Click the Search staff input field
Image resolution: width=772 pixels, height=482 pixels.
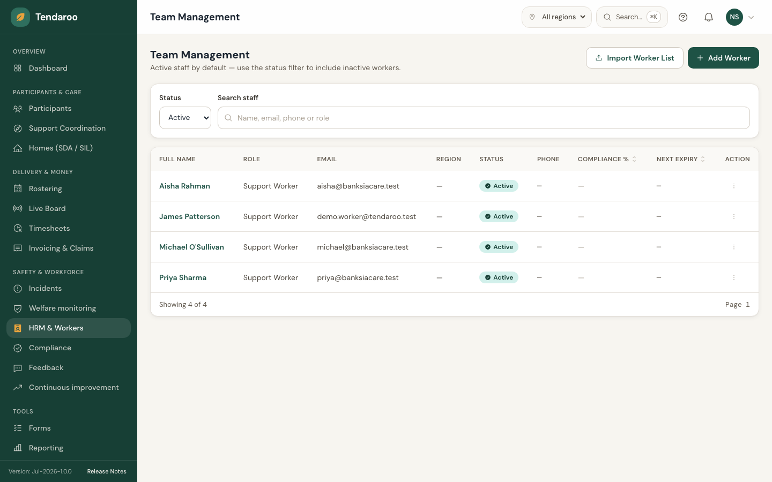(484, 118)
